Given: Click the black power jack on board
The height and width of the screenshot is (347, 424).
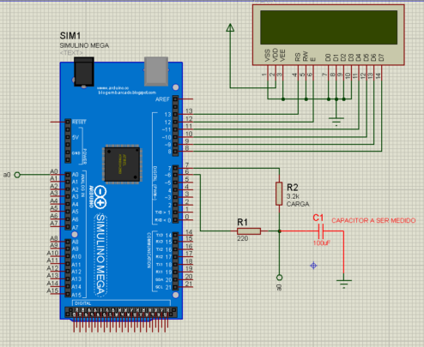Looking at the screenshot, I should click(x=84, y=72).
